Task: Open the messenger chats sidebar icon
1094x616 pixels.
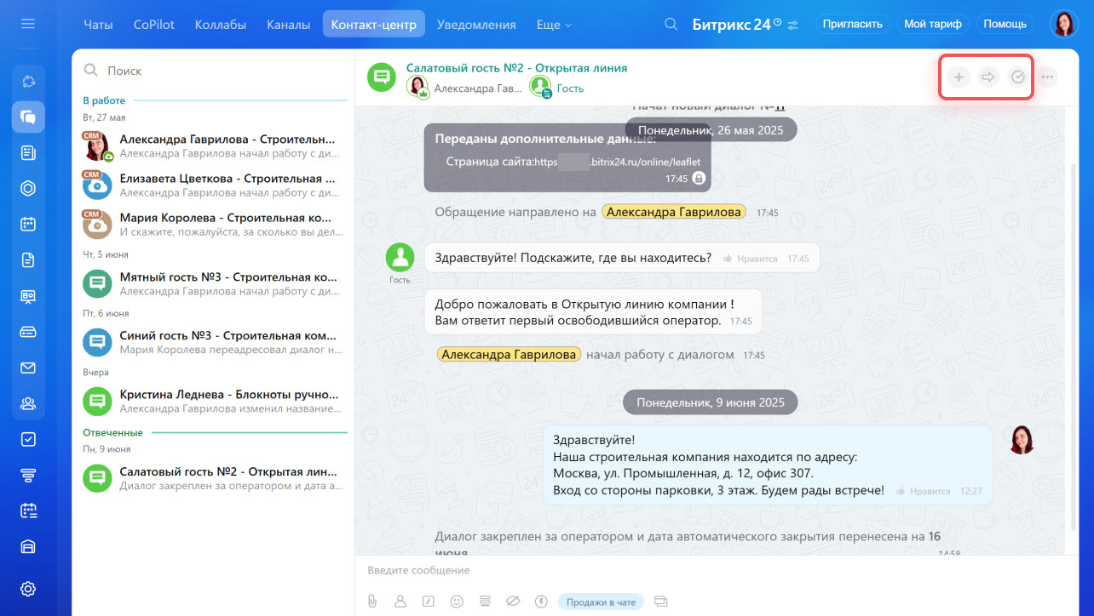Action: click(x=28, y=117)
